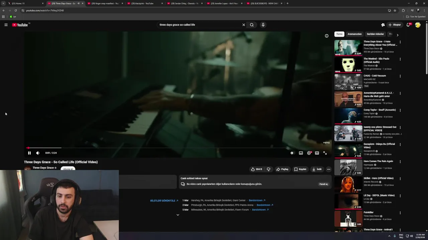Open options for AnnenMayKantereit video

point(400,93)
